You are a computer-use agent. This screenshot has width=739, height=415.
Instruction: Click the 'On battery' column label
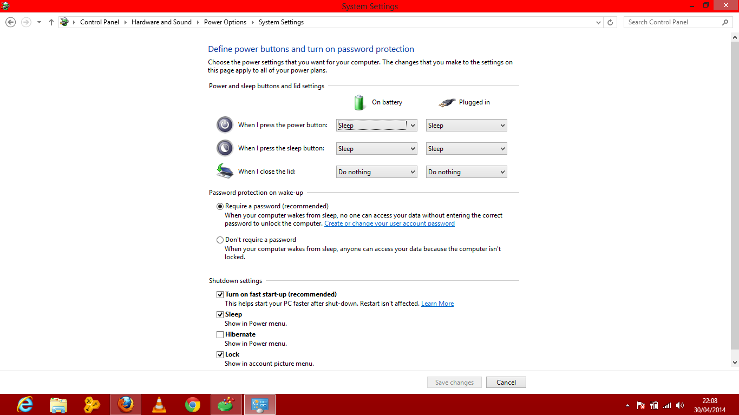387,102
